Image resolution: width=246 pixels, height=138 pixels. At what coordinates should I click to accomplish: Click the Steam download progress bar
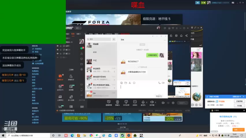(x=123, y=130)
